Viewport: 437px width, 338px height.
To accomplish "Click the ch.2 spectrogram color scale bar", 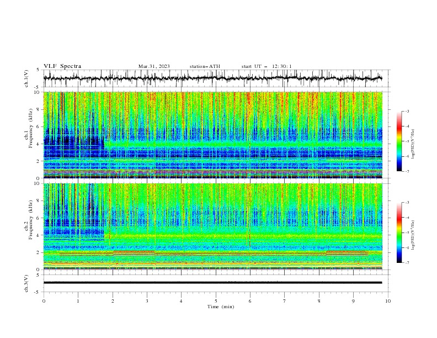I will tap(399, 233).
